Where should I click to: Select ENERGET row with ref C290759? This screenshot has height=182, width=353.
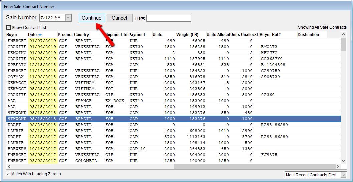point(173,71)
